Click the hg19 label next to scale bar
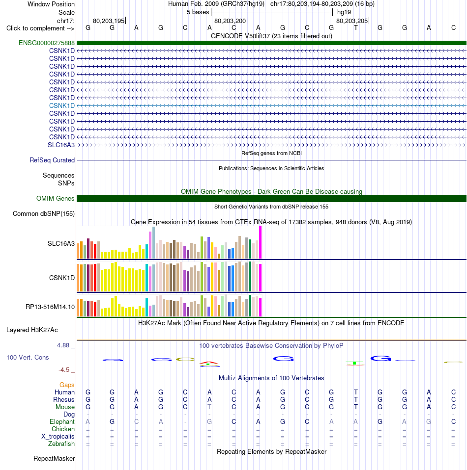 (344, 12)
